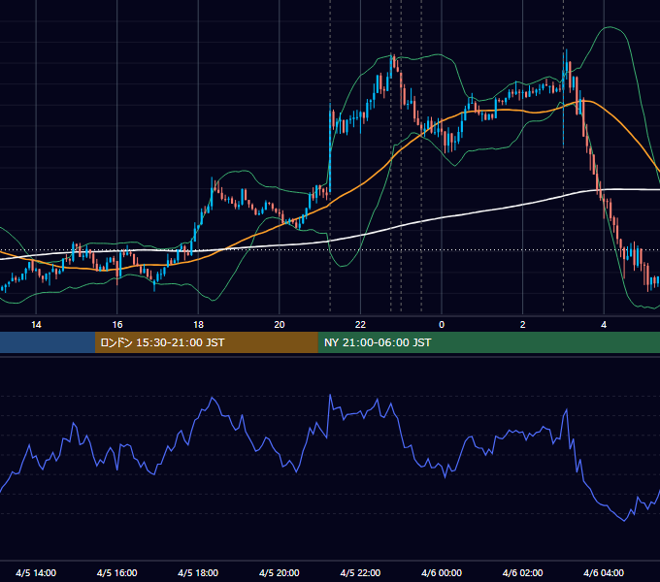Screen dimensions: 660x582
Task: Click the NY 21:00-06:00 JST session bar
Action: coord(488,342)
